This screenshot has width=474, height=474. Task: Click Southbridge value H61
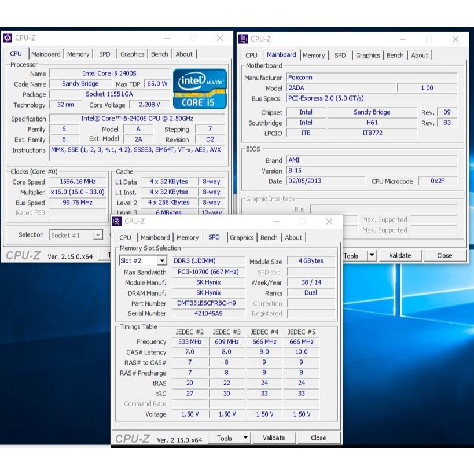tap(372, 123)
